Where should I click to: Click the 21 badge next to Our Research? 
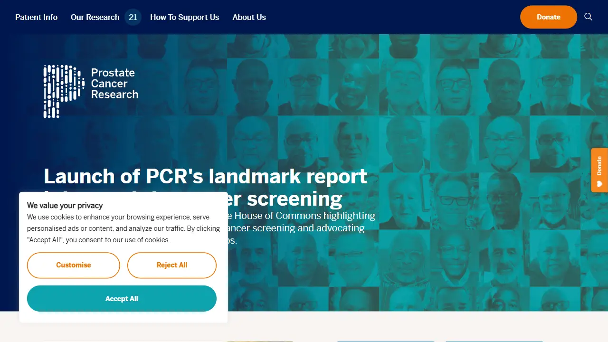click(x=133, y=17)
